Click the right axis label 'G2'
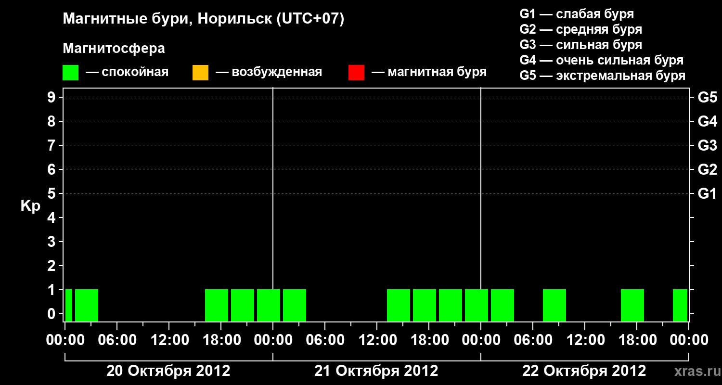 coord(708,169)
